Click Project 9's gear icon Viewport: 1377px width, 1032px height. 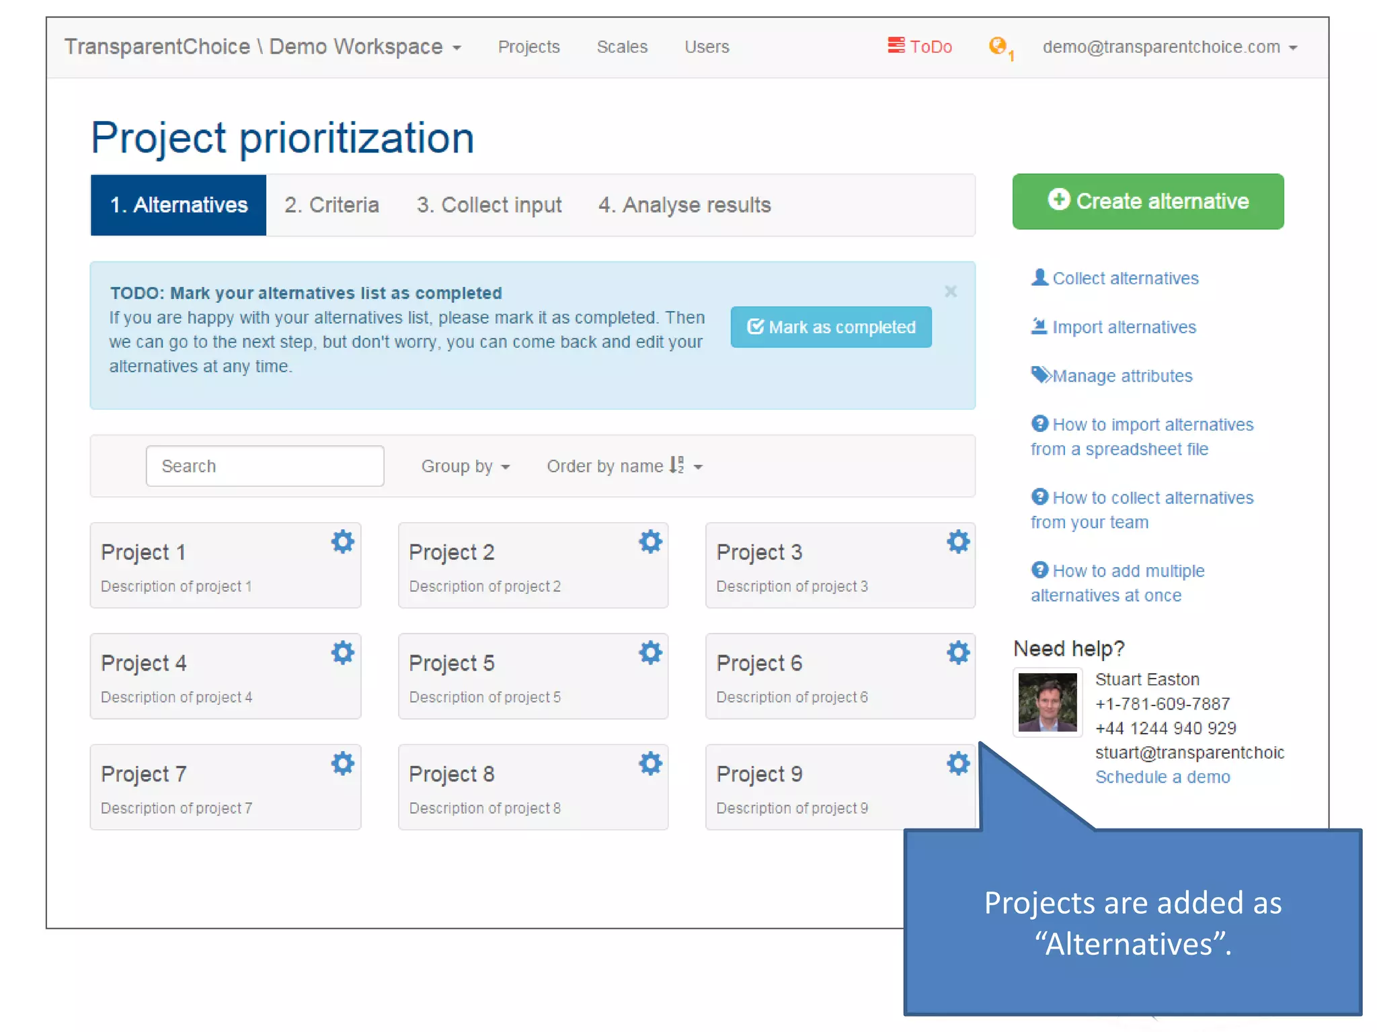pyautogui.click(x=958, y=763)
